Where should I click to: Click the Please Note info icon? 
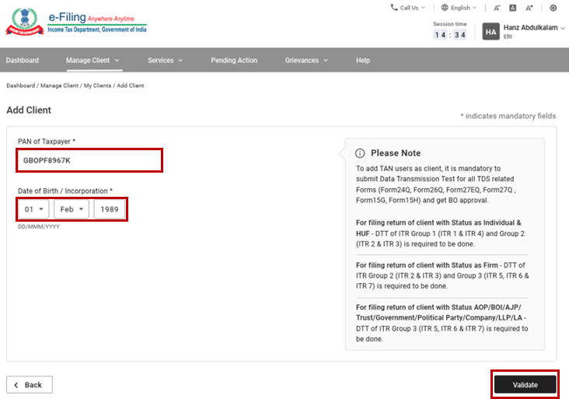pos(360,153)
